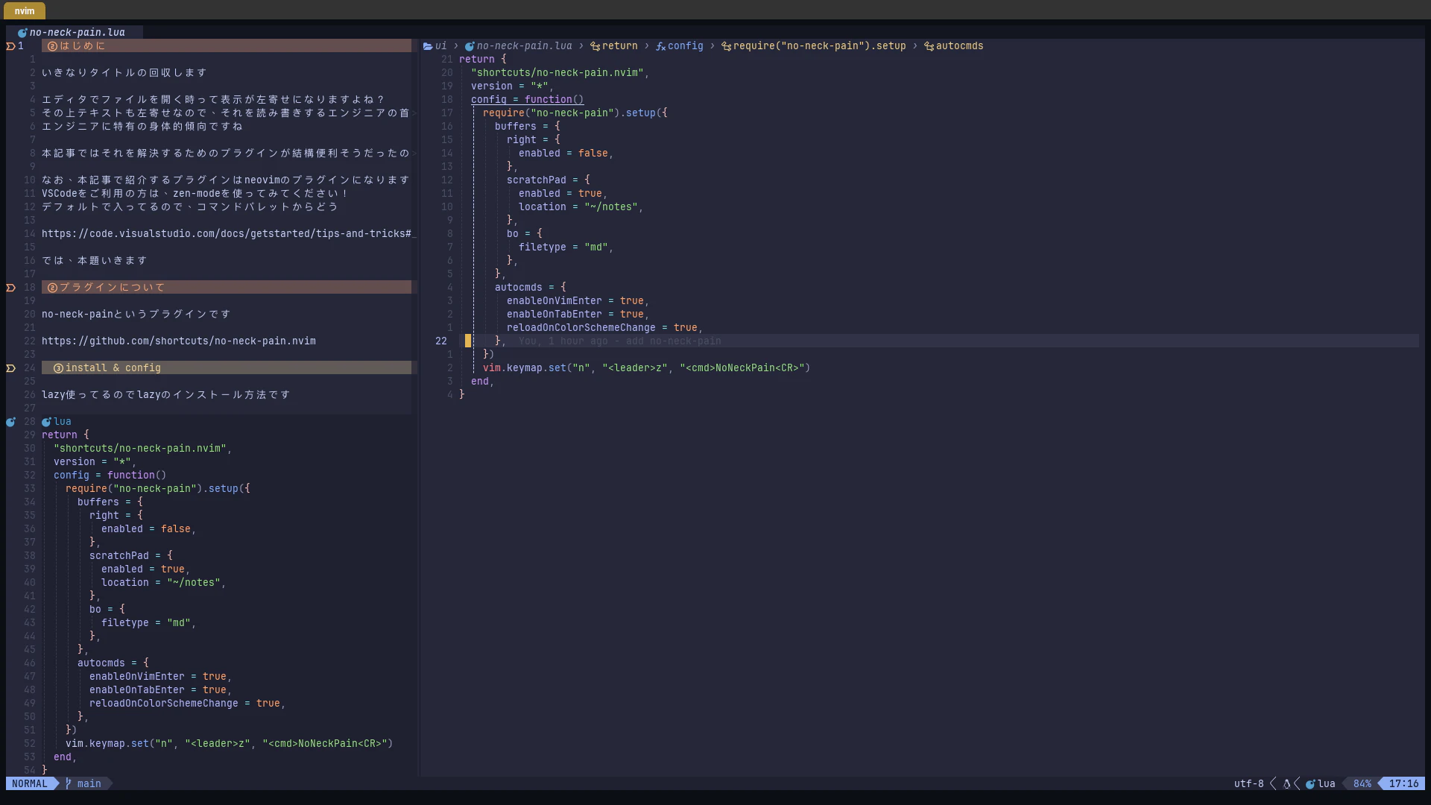The image size is (1431, 805).
Task: Switch to the no-neck-pain.lua buffer tab
Action: pos(74,33)
